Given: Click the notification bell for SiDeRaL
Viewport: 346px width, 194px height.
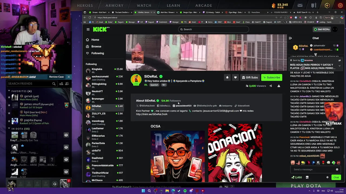Looking at the screenshot, I should pos(227,77).
